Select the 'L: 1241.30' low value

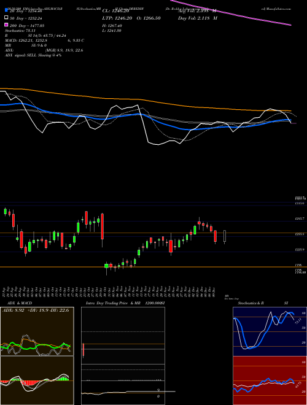click(x=112, y=31)
